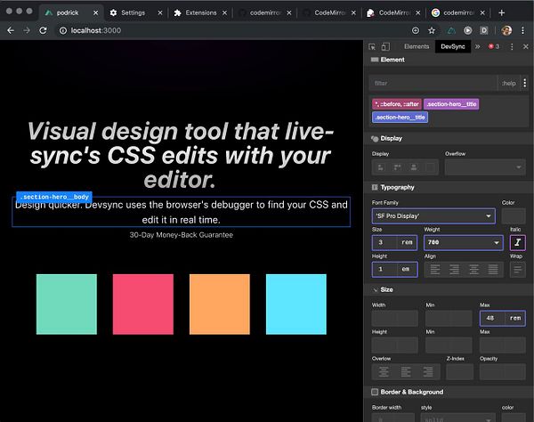Select the first display mode icon
Screen dimensions: 534x422
[x=381, y=167]
